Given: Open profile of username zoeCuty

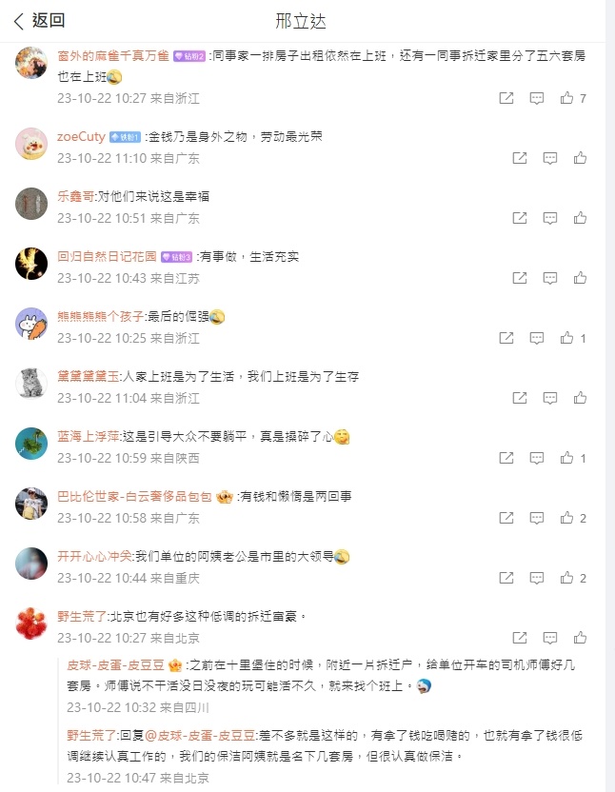Looking at the screenshot, I should coord(81,137).
